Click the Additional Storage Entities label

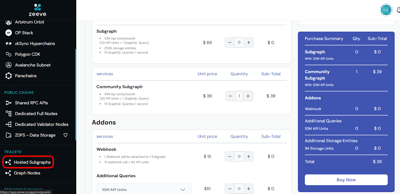click(331, 141)
